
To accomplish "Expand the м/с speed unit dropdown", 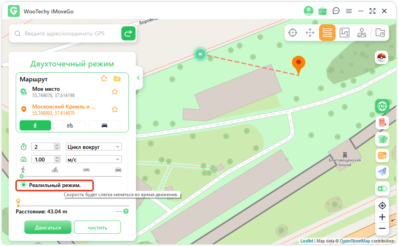I will 94,159.
